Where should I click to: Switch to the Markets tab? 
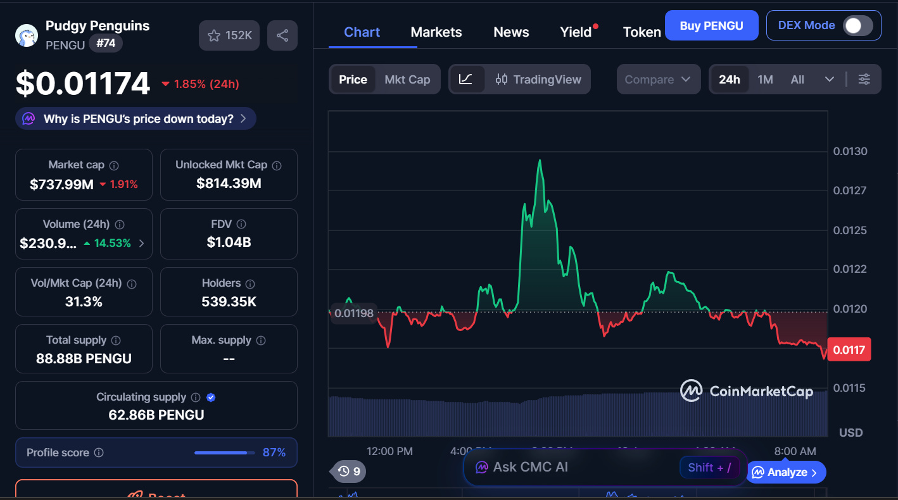pyautogui.click(x=436, y=32)
